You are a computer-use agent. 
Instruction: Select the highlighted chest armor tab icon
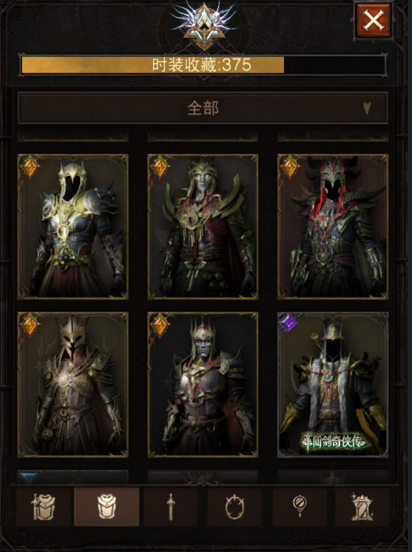(107, 507)
